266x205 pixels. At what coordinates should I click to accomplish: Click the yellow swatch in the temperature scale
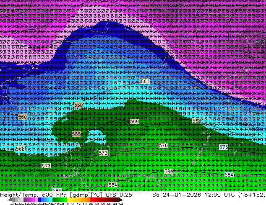68,200
